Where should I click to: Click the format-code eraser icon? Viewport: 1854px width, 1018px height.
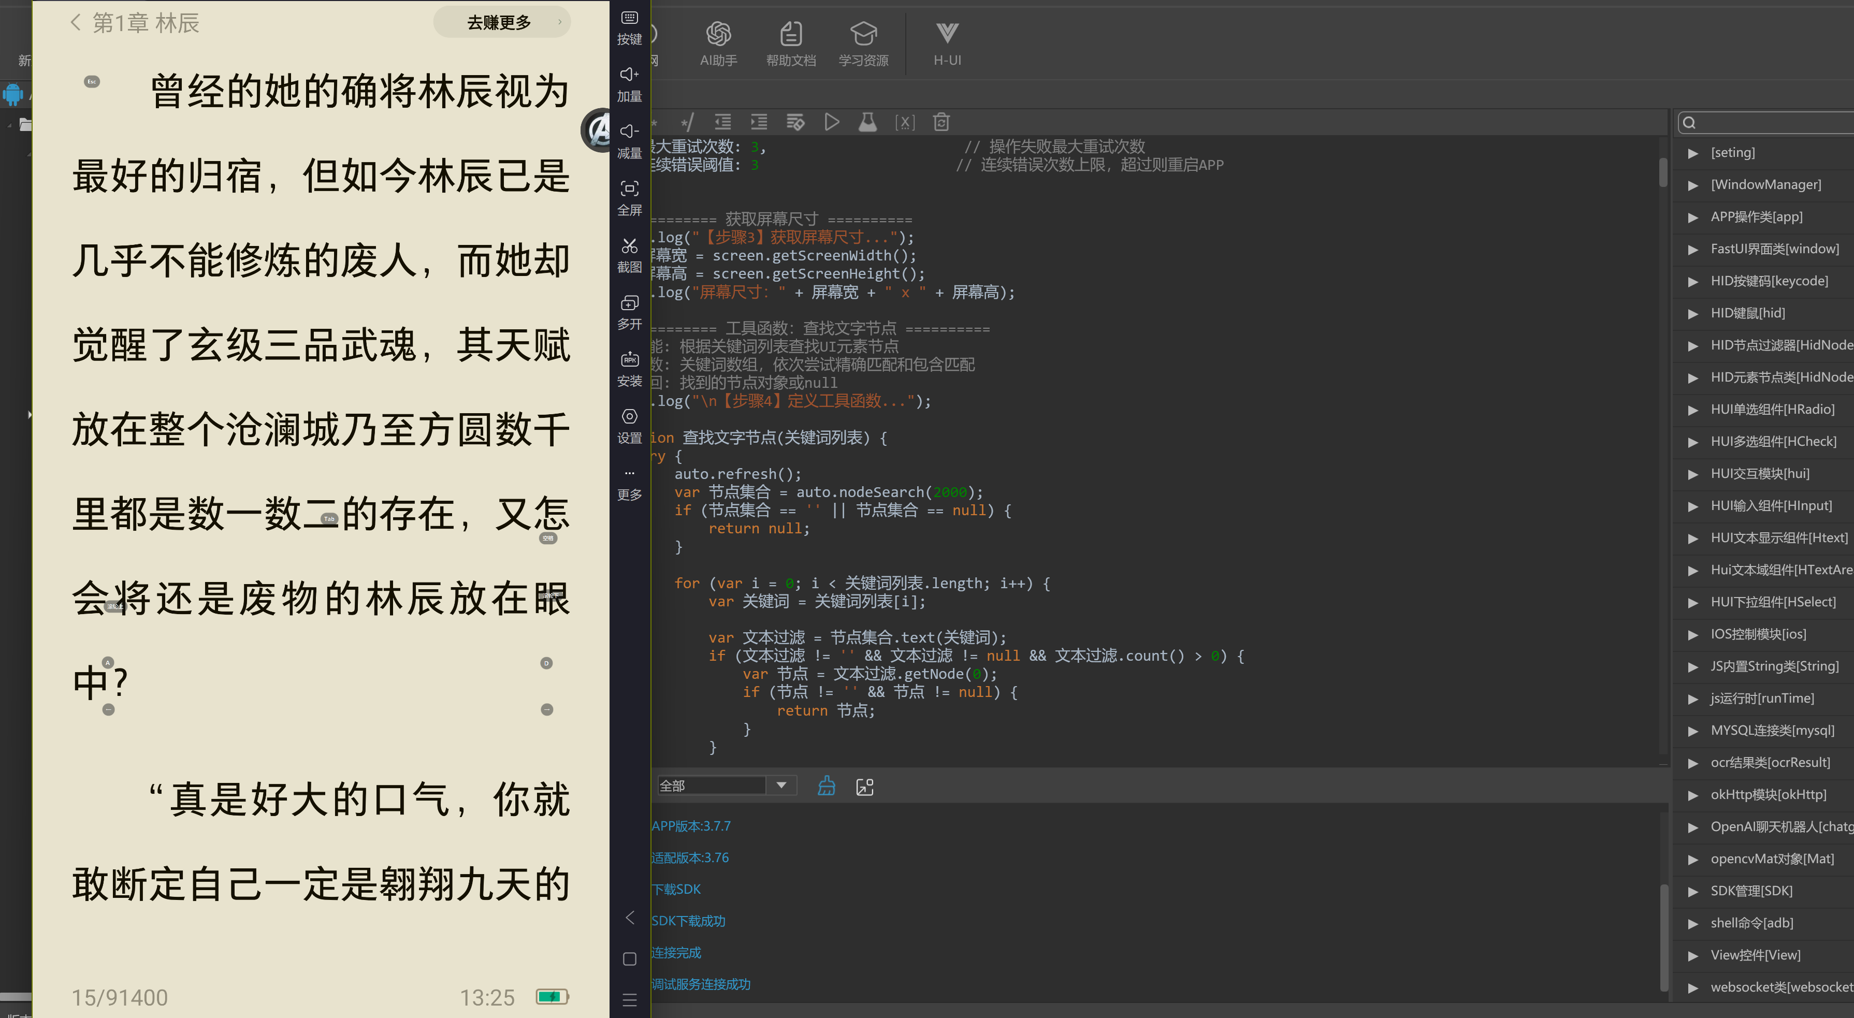point(795,122)
